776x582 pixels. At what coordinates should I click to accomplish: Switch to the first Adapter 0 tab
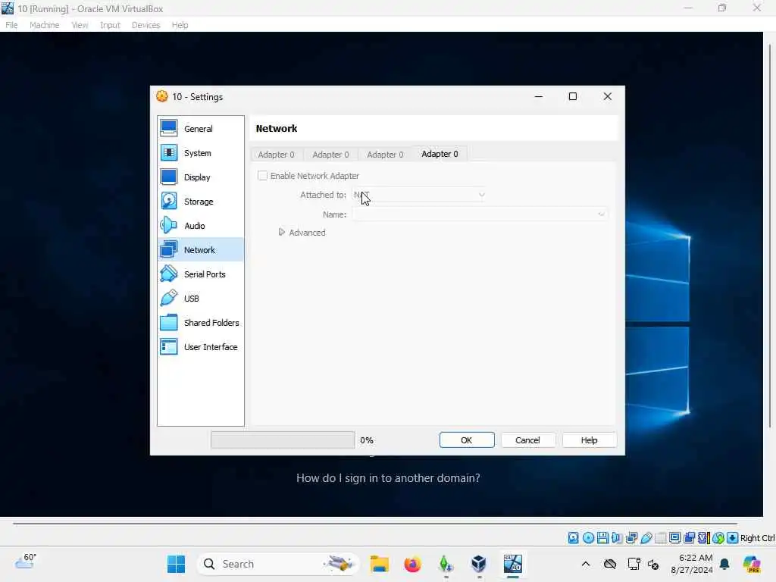click(276, 155)
